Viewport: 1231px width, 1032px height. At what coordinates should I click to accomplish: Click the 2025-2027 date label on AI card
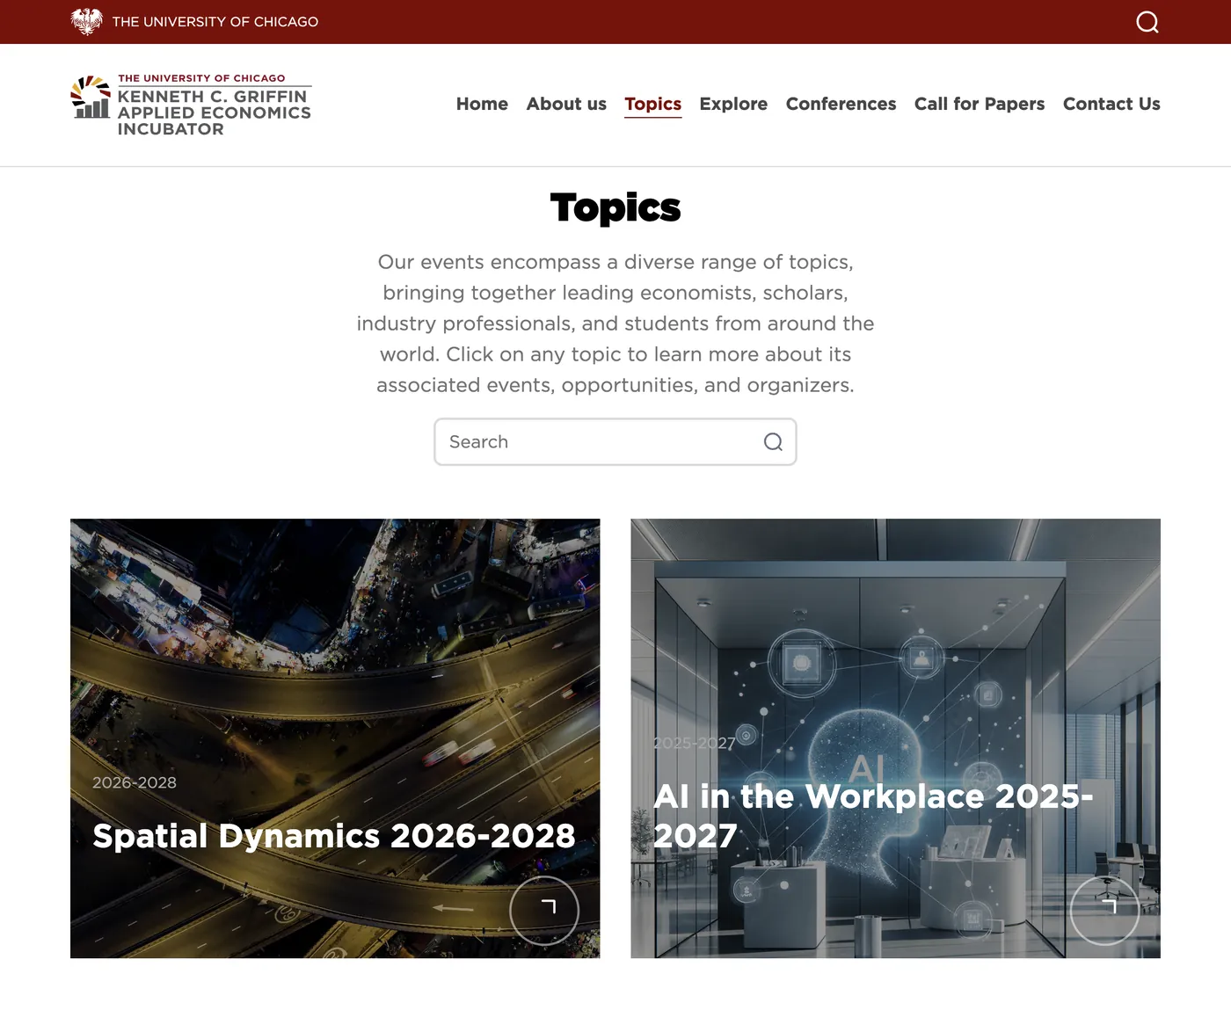[x=695, y=743]
